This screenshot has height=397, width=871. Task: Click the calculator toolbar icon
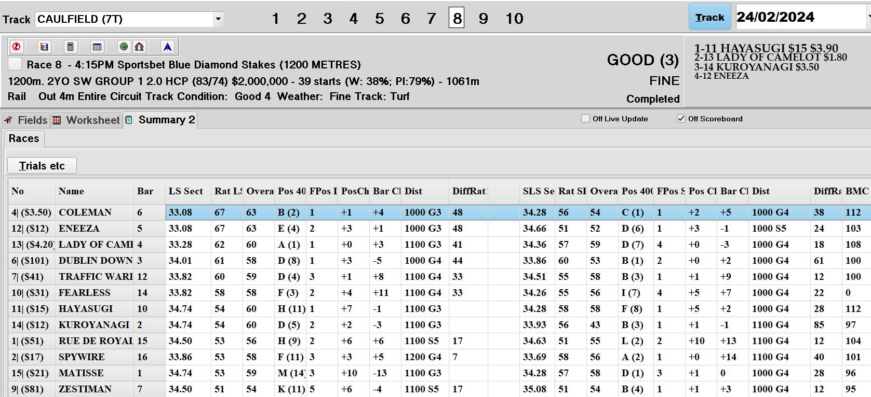70,47
